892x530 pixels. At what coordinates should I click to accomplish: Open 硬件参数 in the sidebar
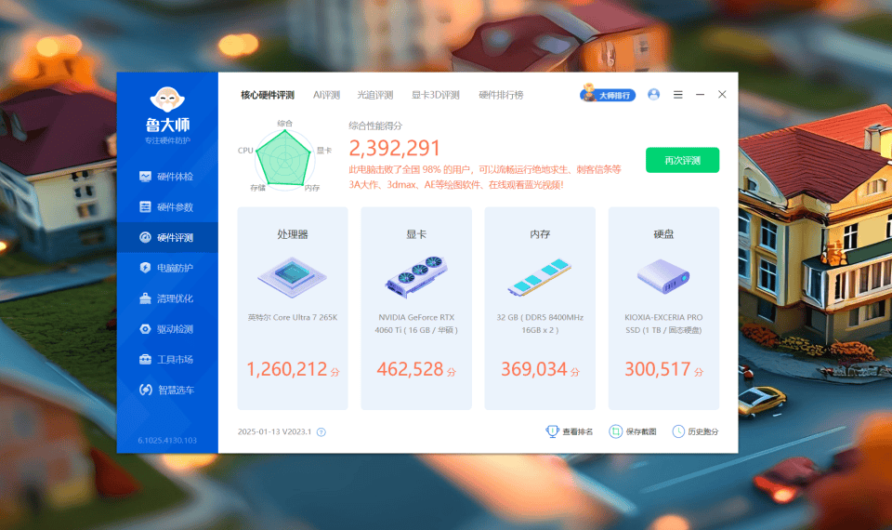(167, 206)
